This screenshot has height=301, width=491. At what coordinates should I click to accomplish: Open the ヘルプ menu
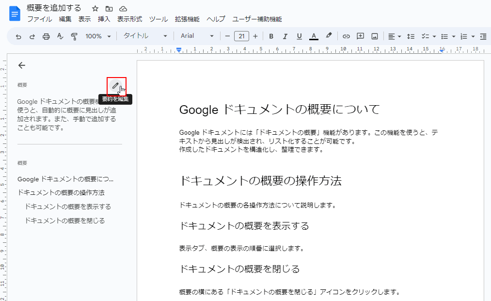(x=216, y=19)
